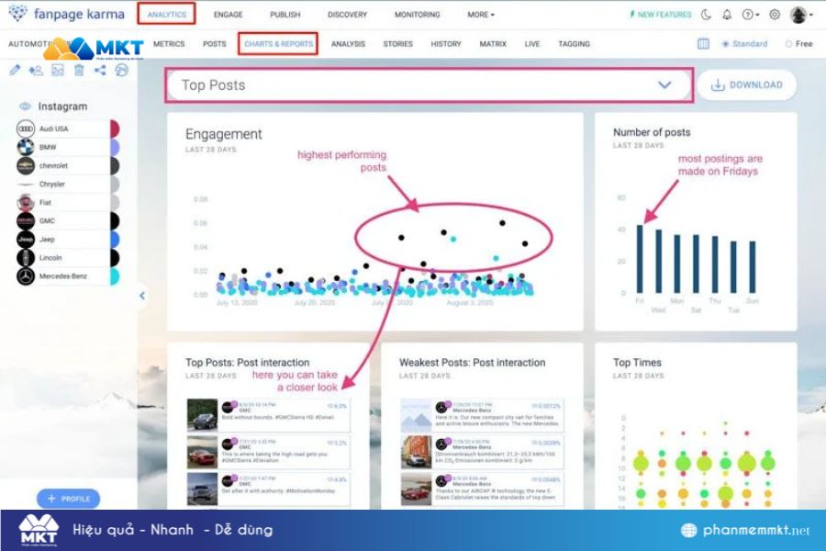Switch to the Matrix tab

coord(493,44)
